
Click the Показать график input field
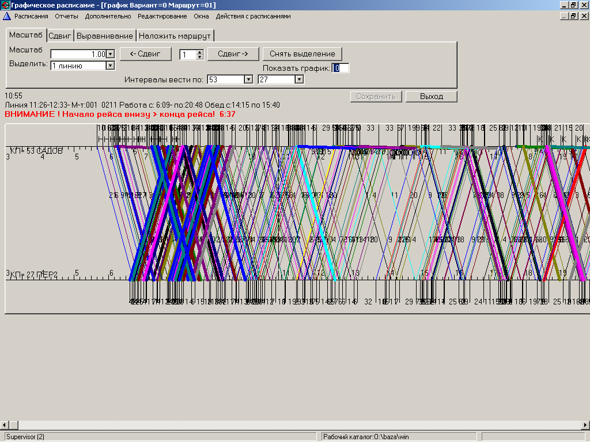[x=341, y=68]
